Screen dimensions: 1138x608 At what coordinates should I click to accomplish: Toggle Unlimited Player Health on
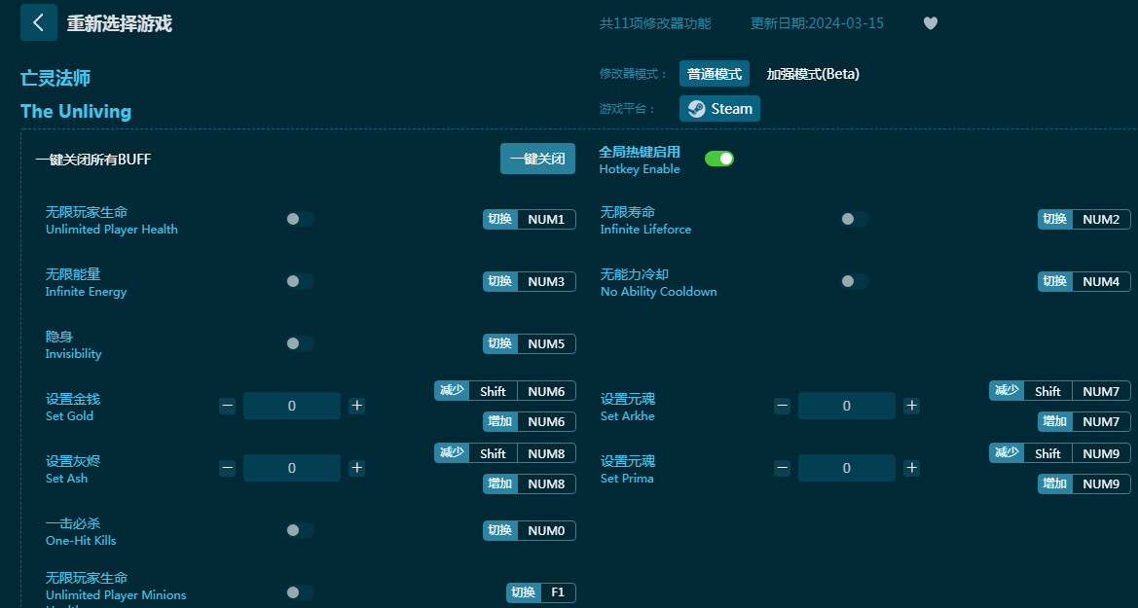tap(300, 219)
